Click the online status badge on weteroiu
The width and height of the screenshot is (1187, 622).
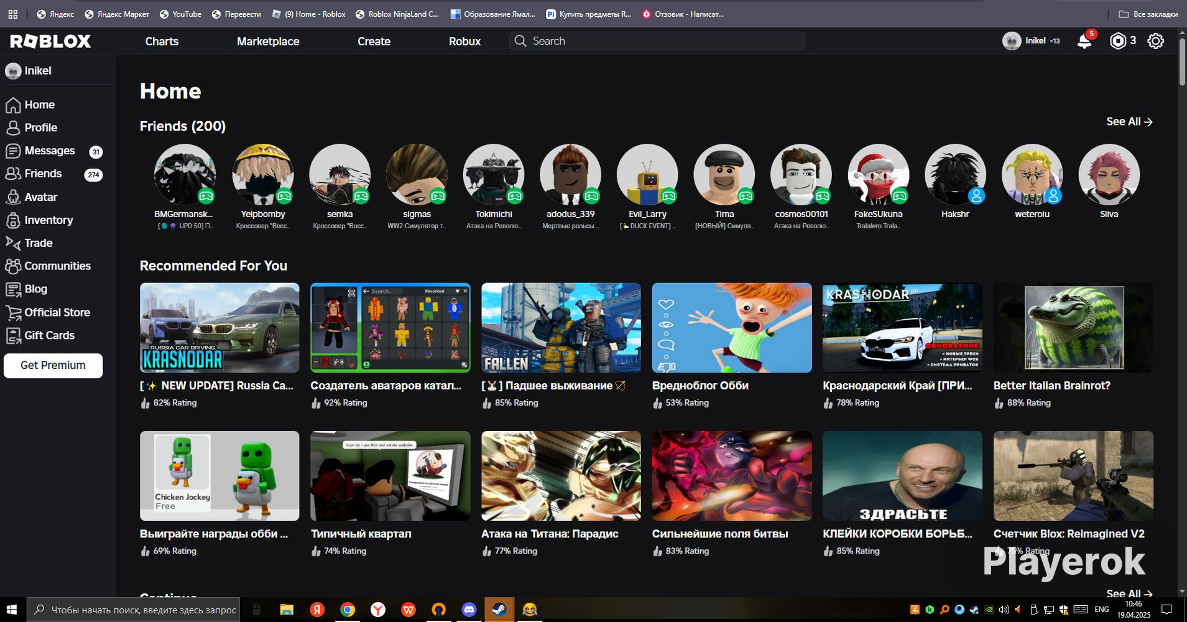1053,197
